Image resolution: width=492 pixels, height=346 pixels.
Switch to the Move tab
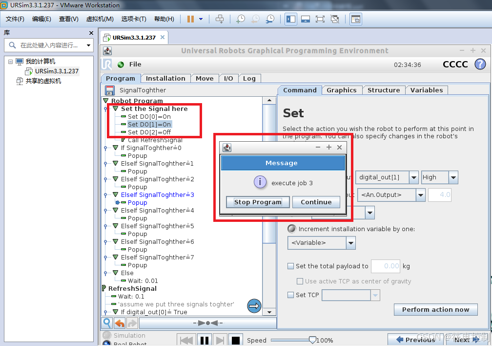[x=205, y=79]
